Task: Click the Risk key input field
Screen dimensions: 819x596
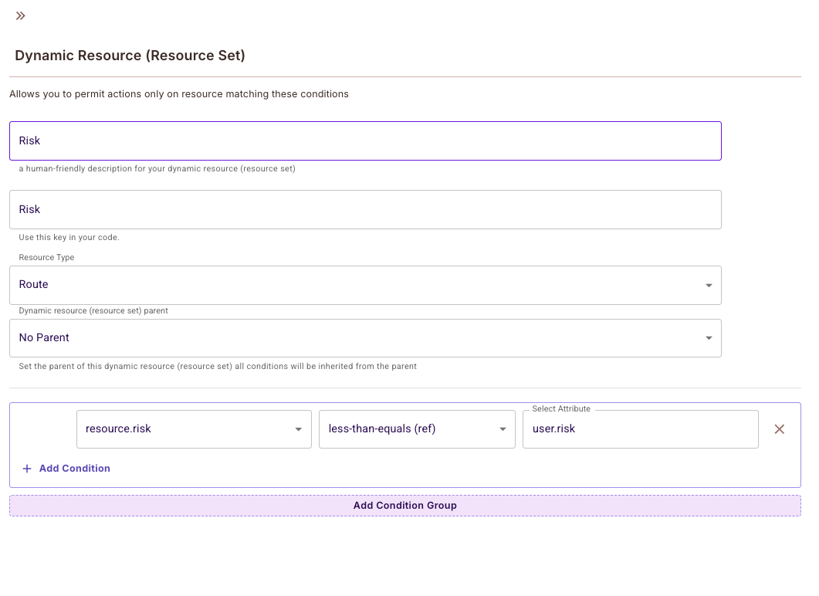Action: [364, 209]
